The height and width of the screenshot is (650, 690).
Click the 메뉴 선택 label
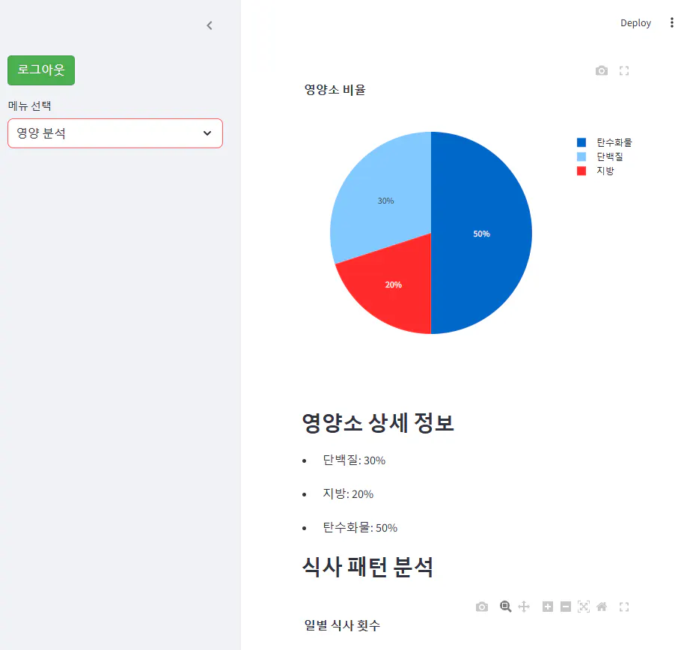coord(29,106)
